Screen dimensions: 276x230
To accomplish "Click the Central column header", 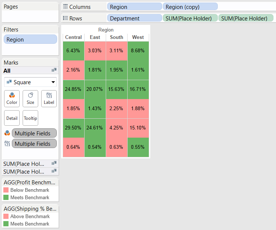I will (x=73, y=37).
